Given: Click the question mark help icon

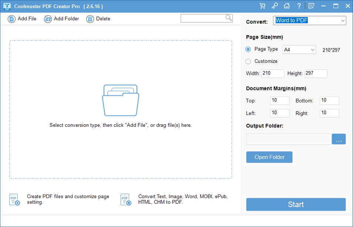Looking at the screenshot, I should (x=299, y=6).
